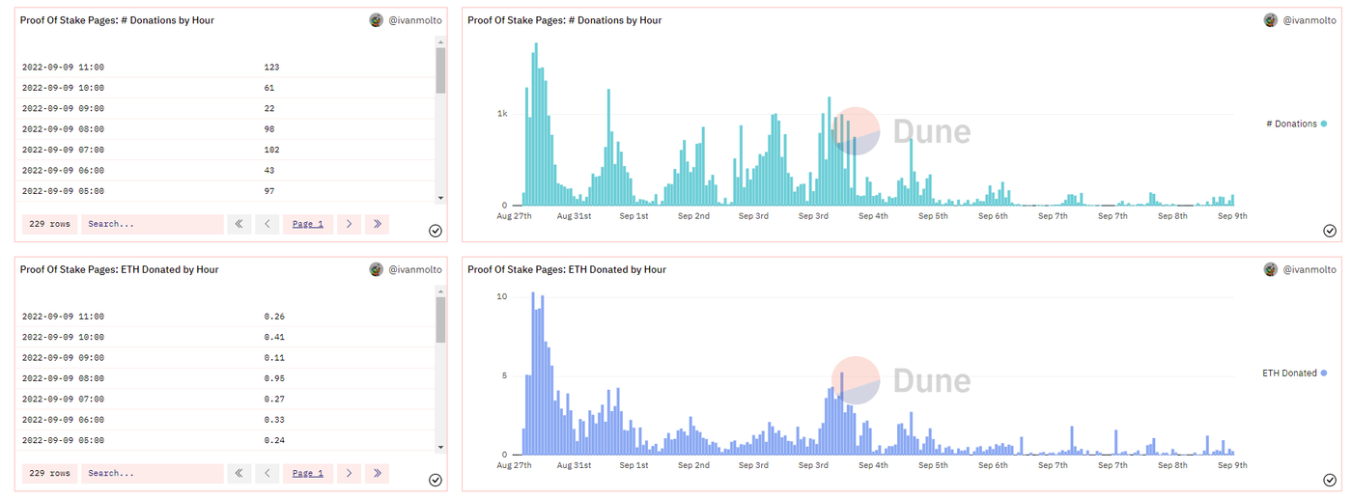
Task: Go to the previous page in the Donations table
Action: pyautogui.click(x=267, y=224)
